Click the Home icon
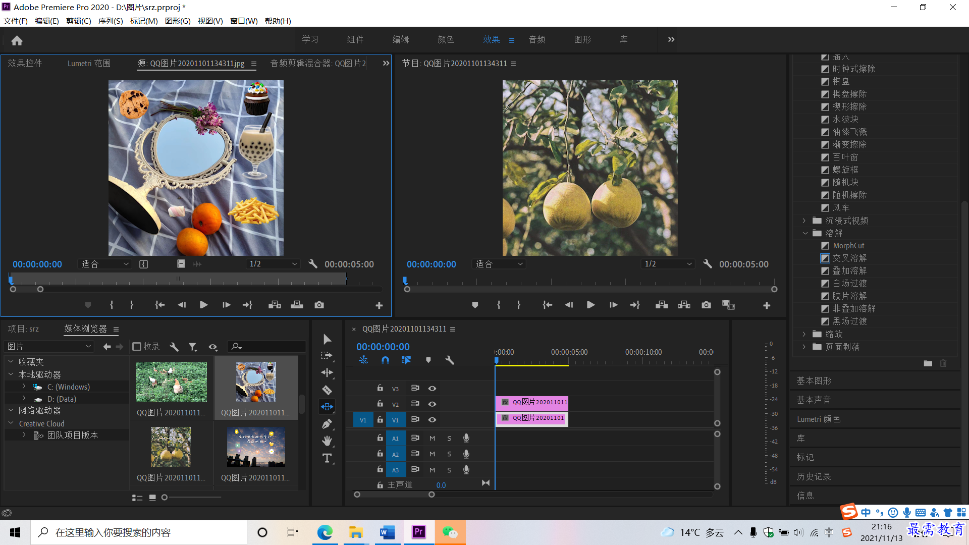This screenshot has width=969, height=545. click(17, 40)
